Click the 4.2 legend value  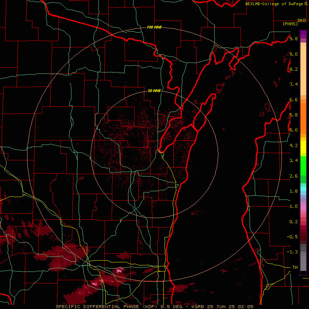[x=294, y=146]
